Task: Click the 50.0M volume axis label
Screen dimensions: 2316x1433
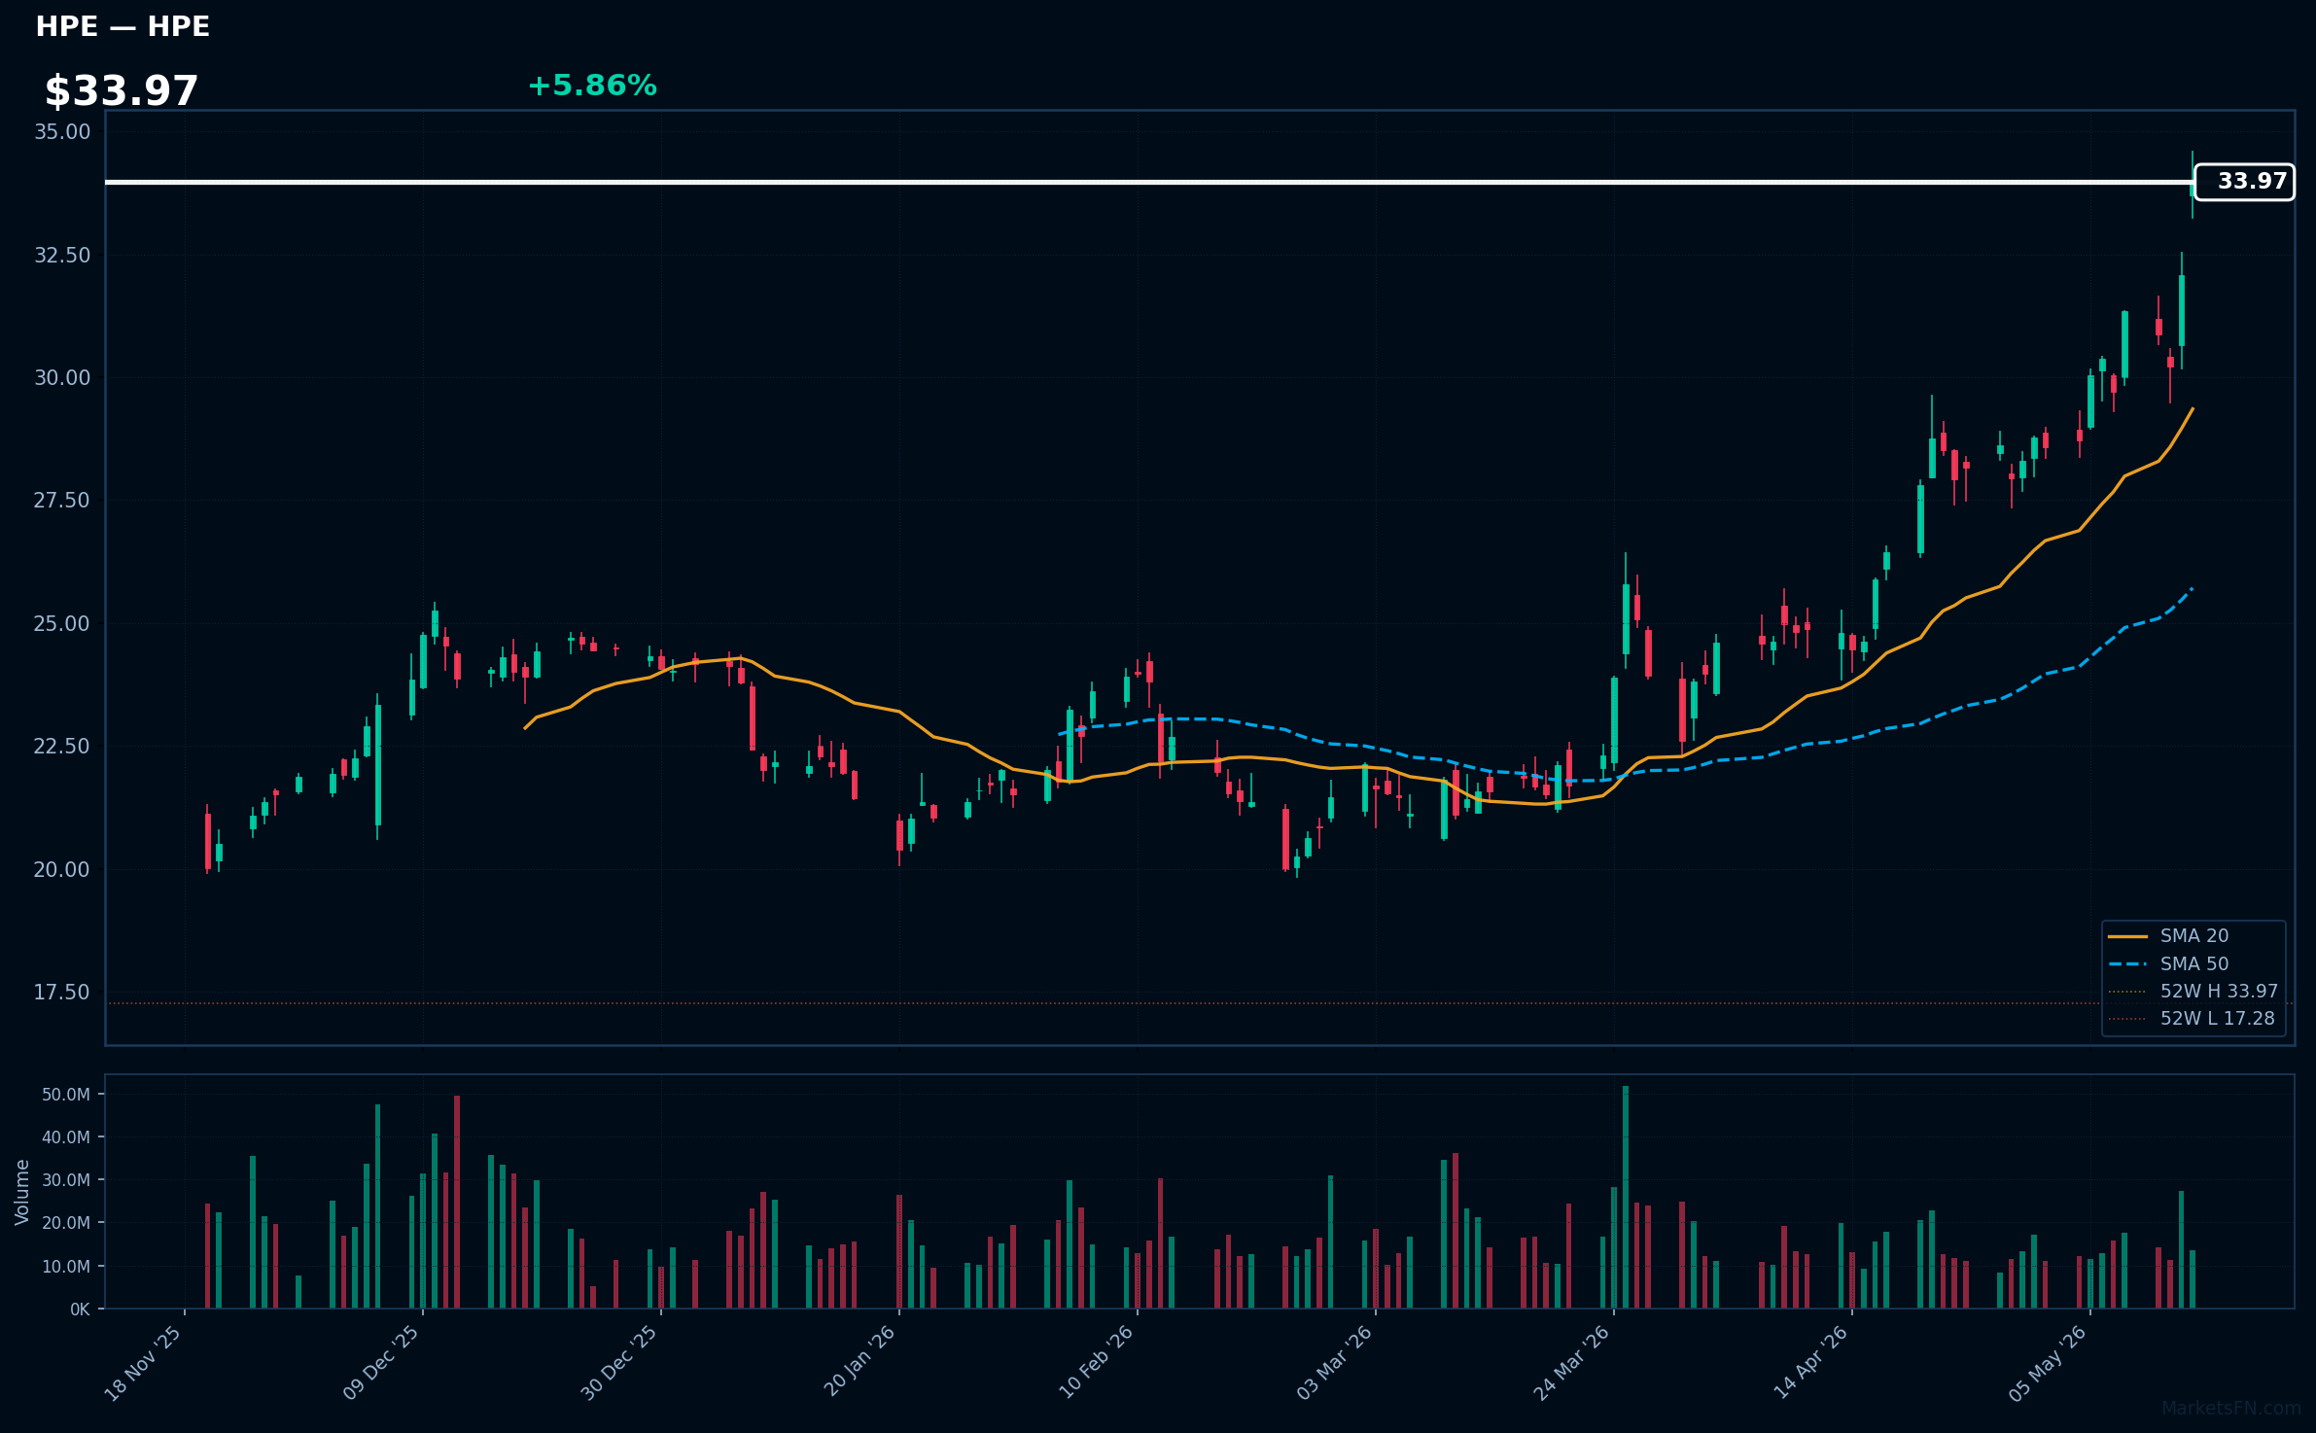Action: (x=66, y=1095)
